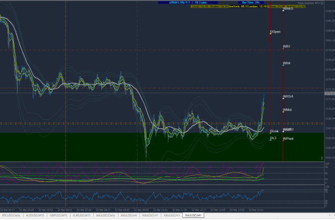The height and width of the screenshot is (220, 335).
Task: Click the small icon at the price scale bottom
Action: pyautogui.click(x=322, y=158)
